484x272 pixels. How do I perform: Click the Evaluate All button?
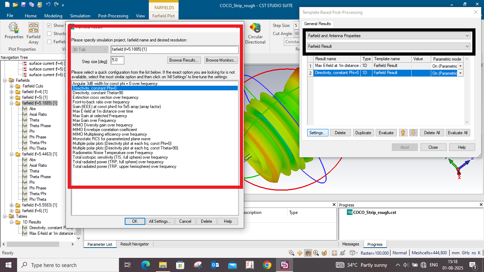pyautogui.click(x=458, y=133)
